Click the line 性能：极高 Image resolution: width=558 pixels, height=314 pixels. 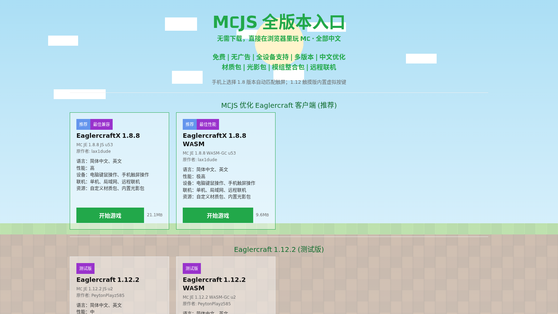pyautogui.click(x=194, y=177)
